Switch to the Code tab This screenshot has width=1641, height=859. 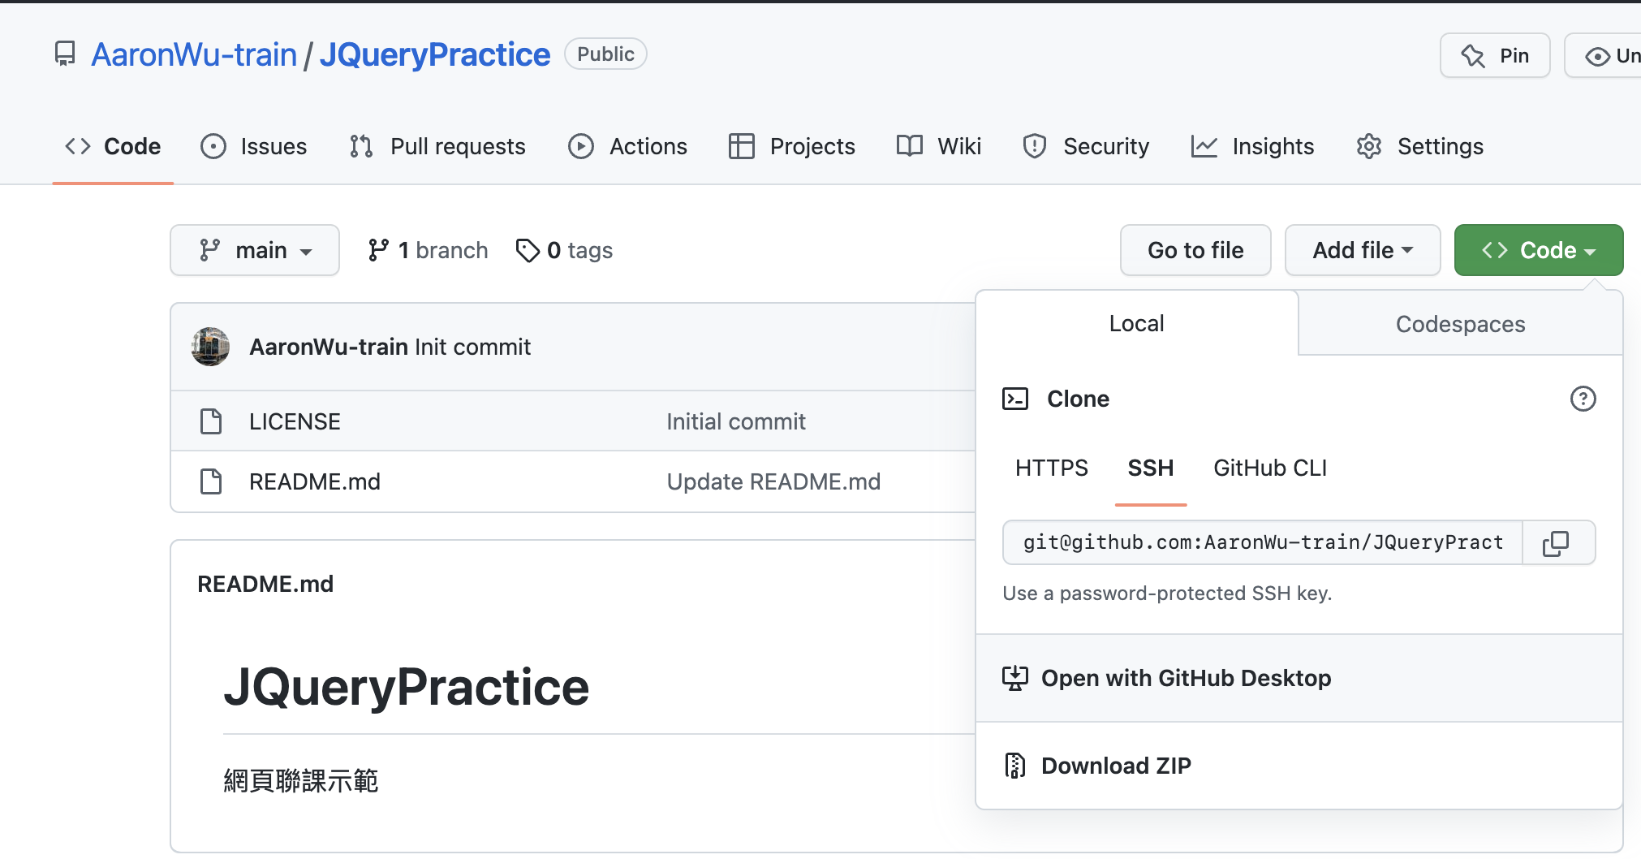click(x=113, y=146)
